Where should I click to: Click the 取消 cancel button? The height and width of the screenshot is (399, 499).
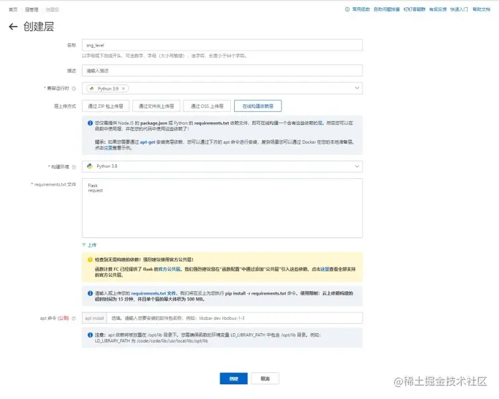point(265,378)
